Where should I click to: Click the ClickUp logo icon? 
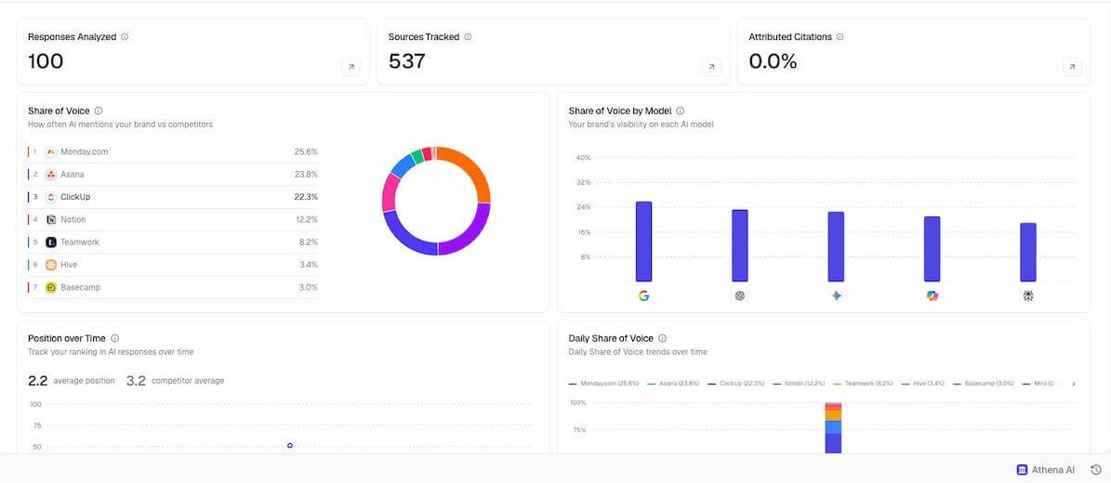click(x=50, y=197)
